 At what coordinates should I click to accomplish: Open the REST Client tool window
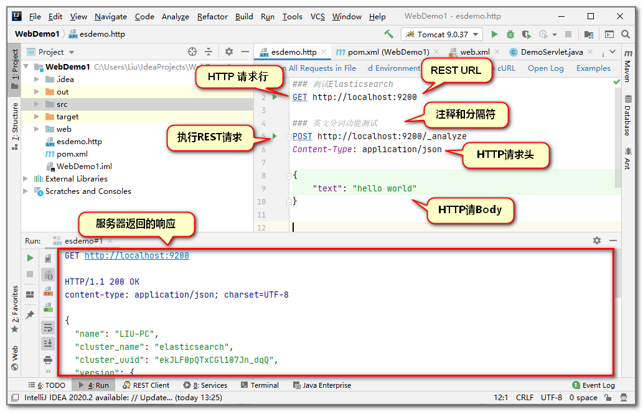click(146, 385)
